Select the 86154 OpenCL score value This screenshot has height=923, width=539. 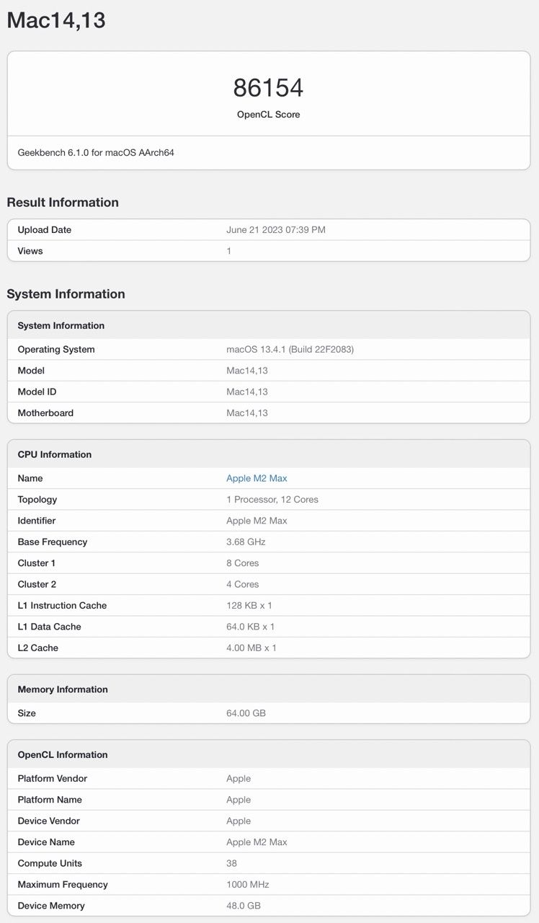click(268, 88)
